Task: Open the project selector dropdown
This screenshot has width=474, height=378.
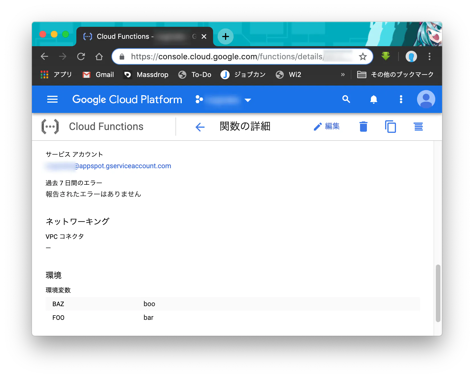Action: tap(247, 100)
